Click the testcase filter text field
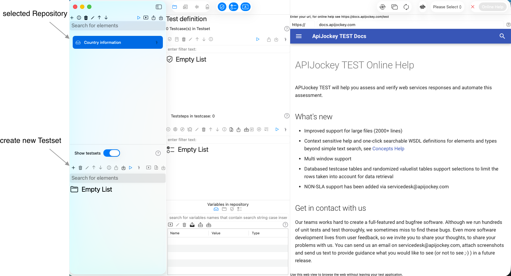Screen dimensions: 511x276 (x=227, y=49)
